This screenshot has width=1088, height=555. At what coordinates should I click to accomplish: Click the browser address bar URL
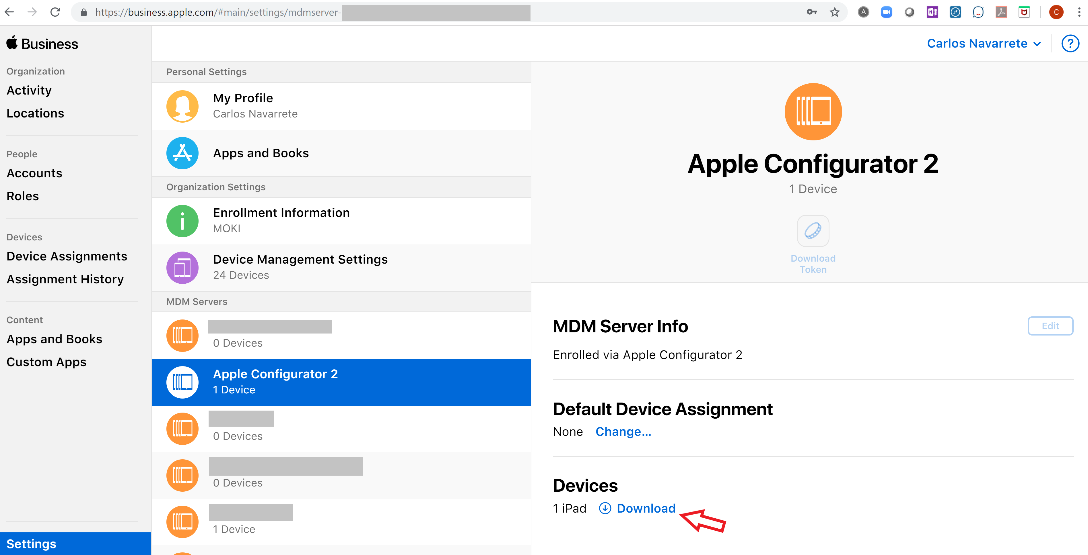point(217,12)
